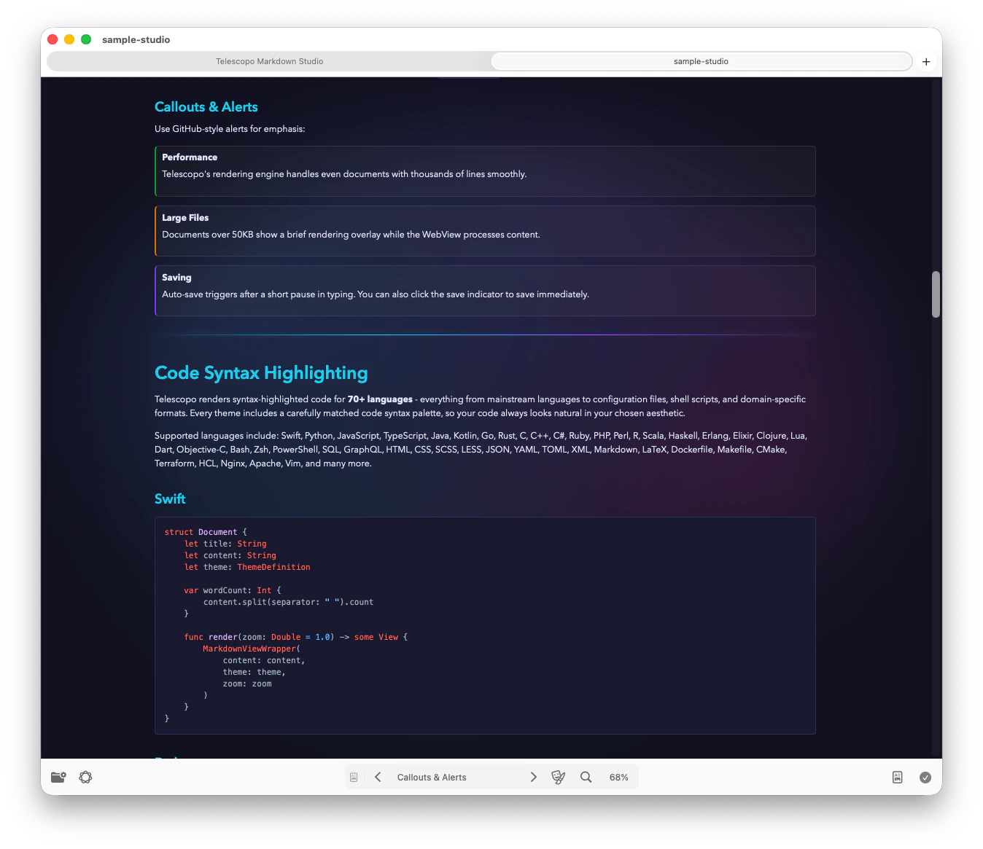983x849 pixels.
Task: Click 'func render(zoom: Double = 1.0)' code line
Action: pyautogui.click(x=260, y=637)
